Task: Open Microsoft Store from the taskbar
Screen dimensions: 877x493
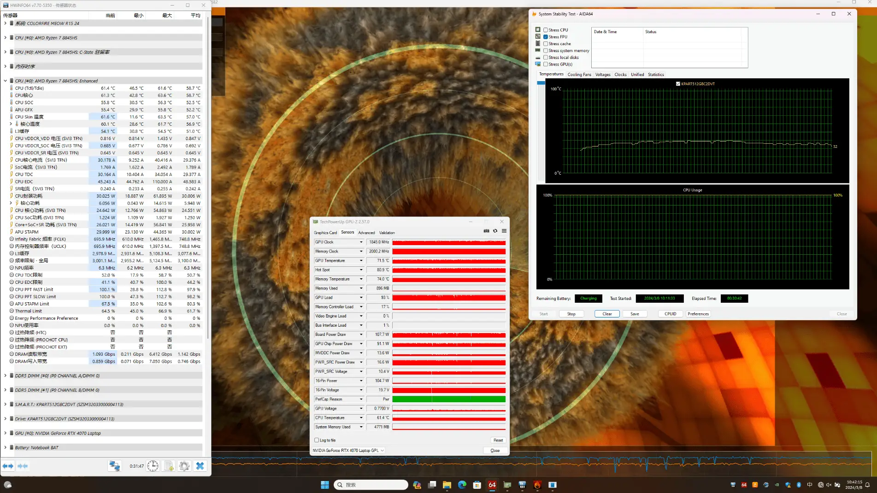Action: (x=477, y=485)
